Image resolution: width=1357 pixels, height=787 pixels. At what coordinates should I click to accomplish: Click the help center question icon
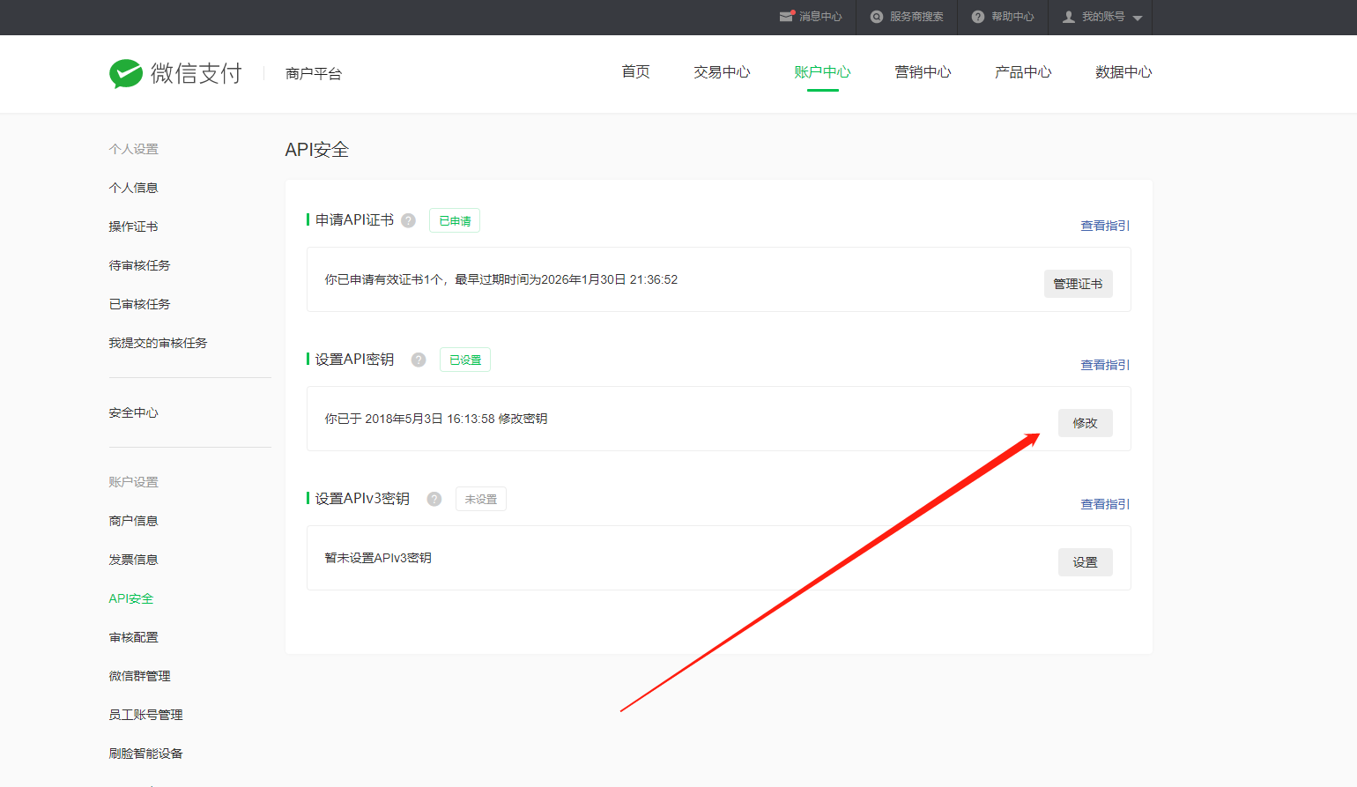pyautogui.click(x=978, y=17)
